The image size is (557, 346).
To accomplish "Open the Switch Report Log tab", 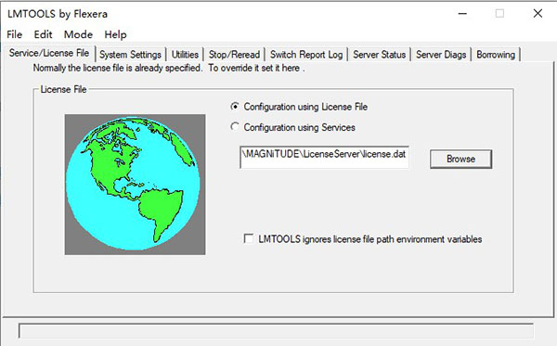I will [x=306, y=55].
